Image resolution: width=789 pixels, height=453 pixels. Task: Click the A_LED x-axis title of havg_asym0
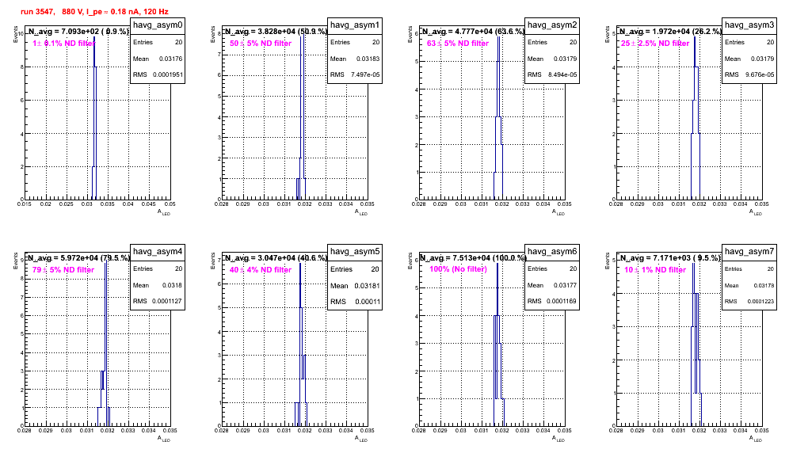pyautogui.click(x=164, y=212)
